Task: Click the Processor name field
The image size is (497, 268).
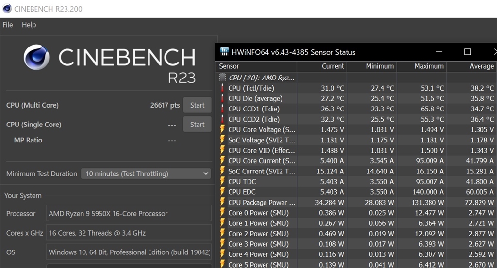Action: (x=129, y=213)
